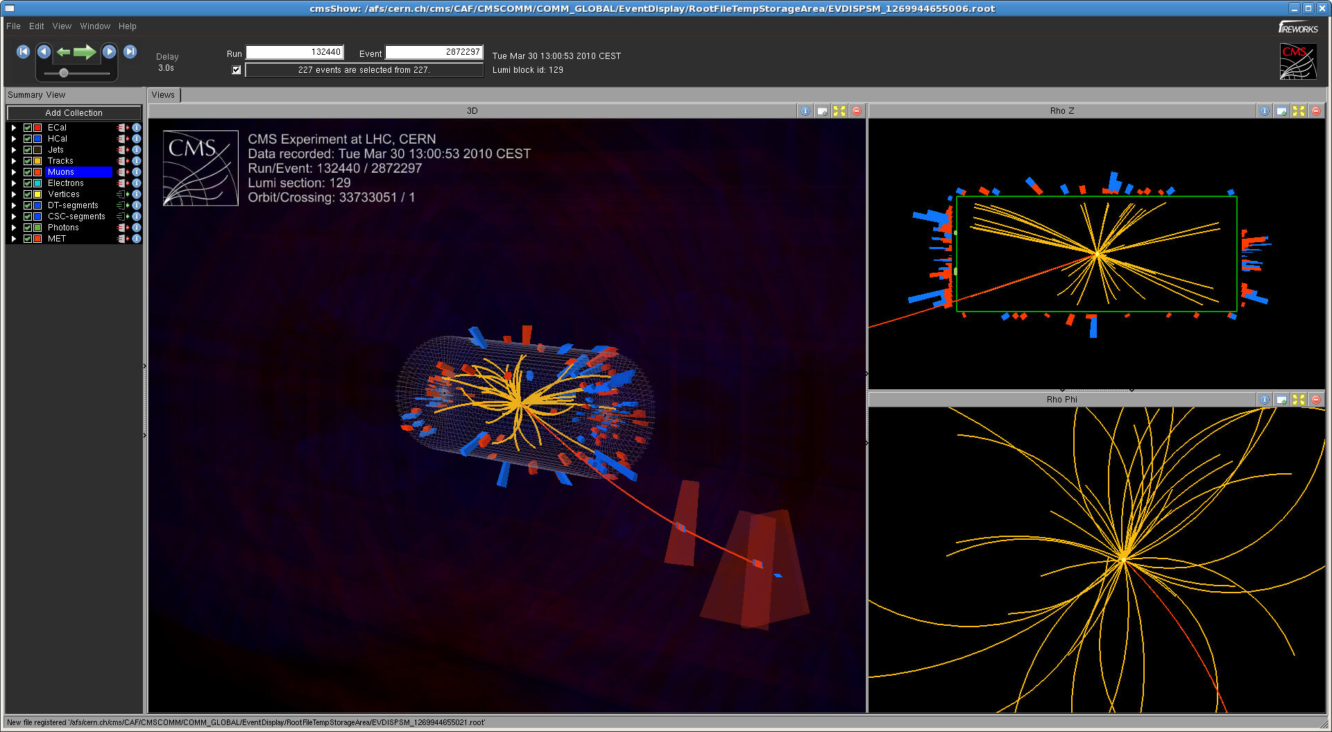Open the Rho Z view info editor
This screenshot has height=732, width=1332.
(1264, 111)
